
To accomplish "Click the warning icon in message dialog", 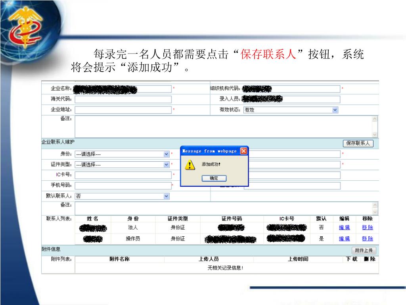I will coord(190,165).
